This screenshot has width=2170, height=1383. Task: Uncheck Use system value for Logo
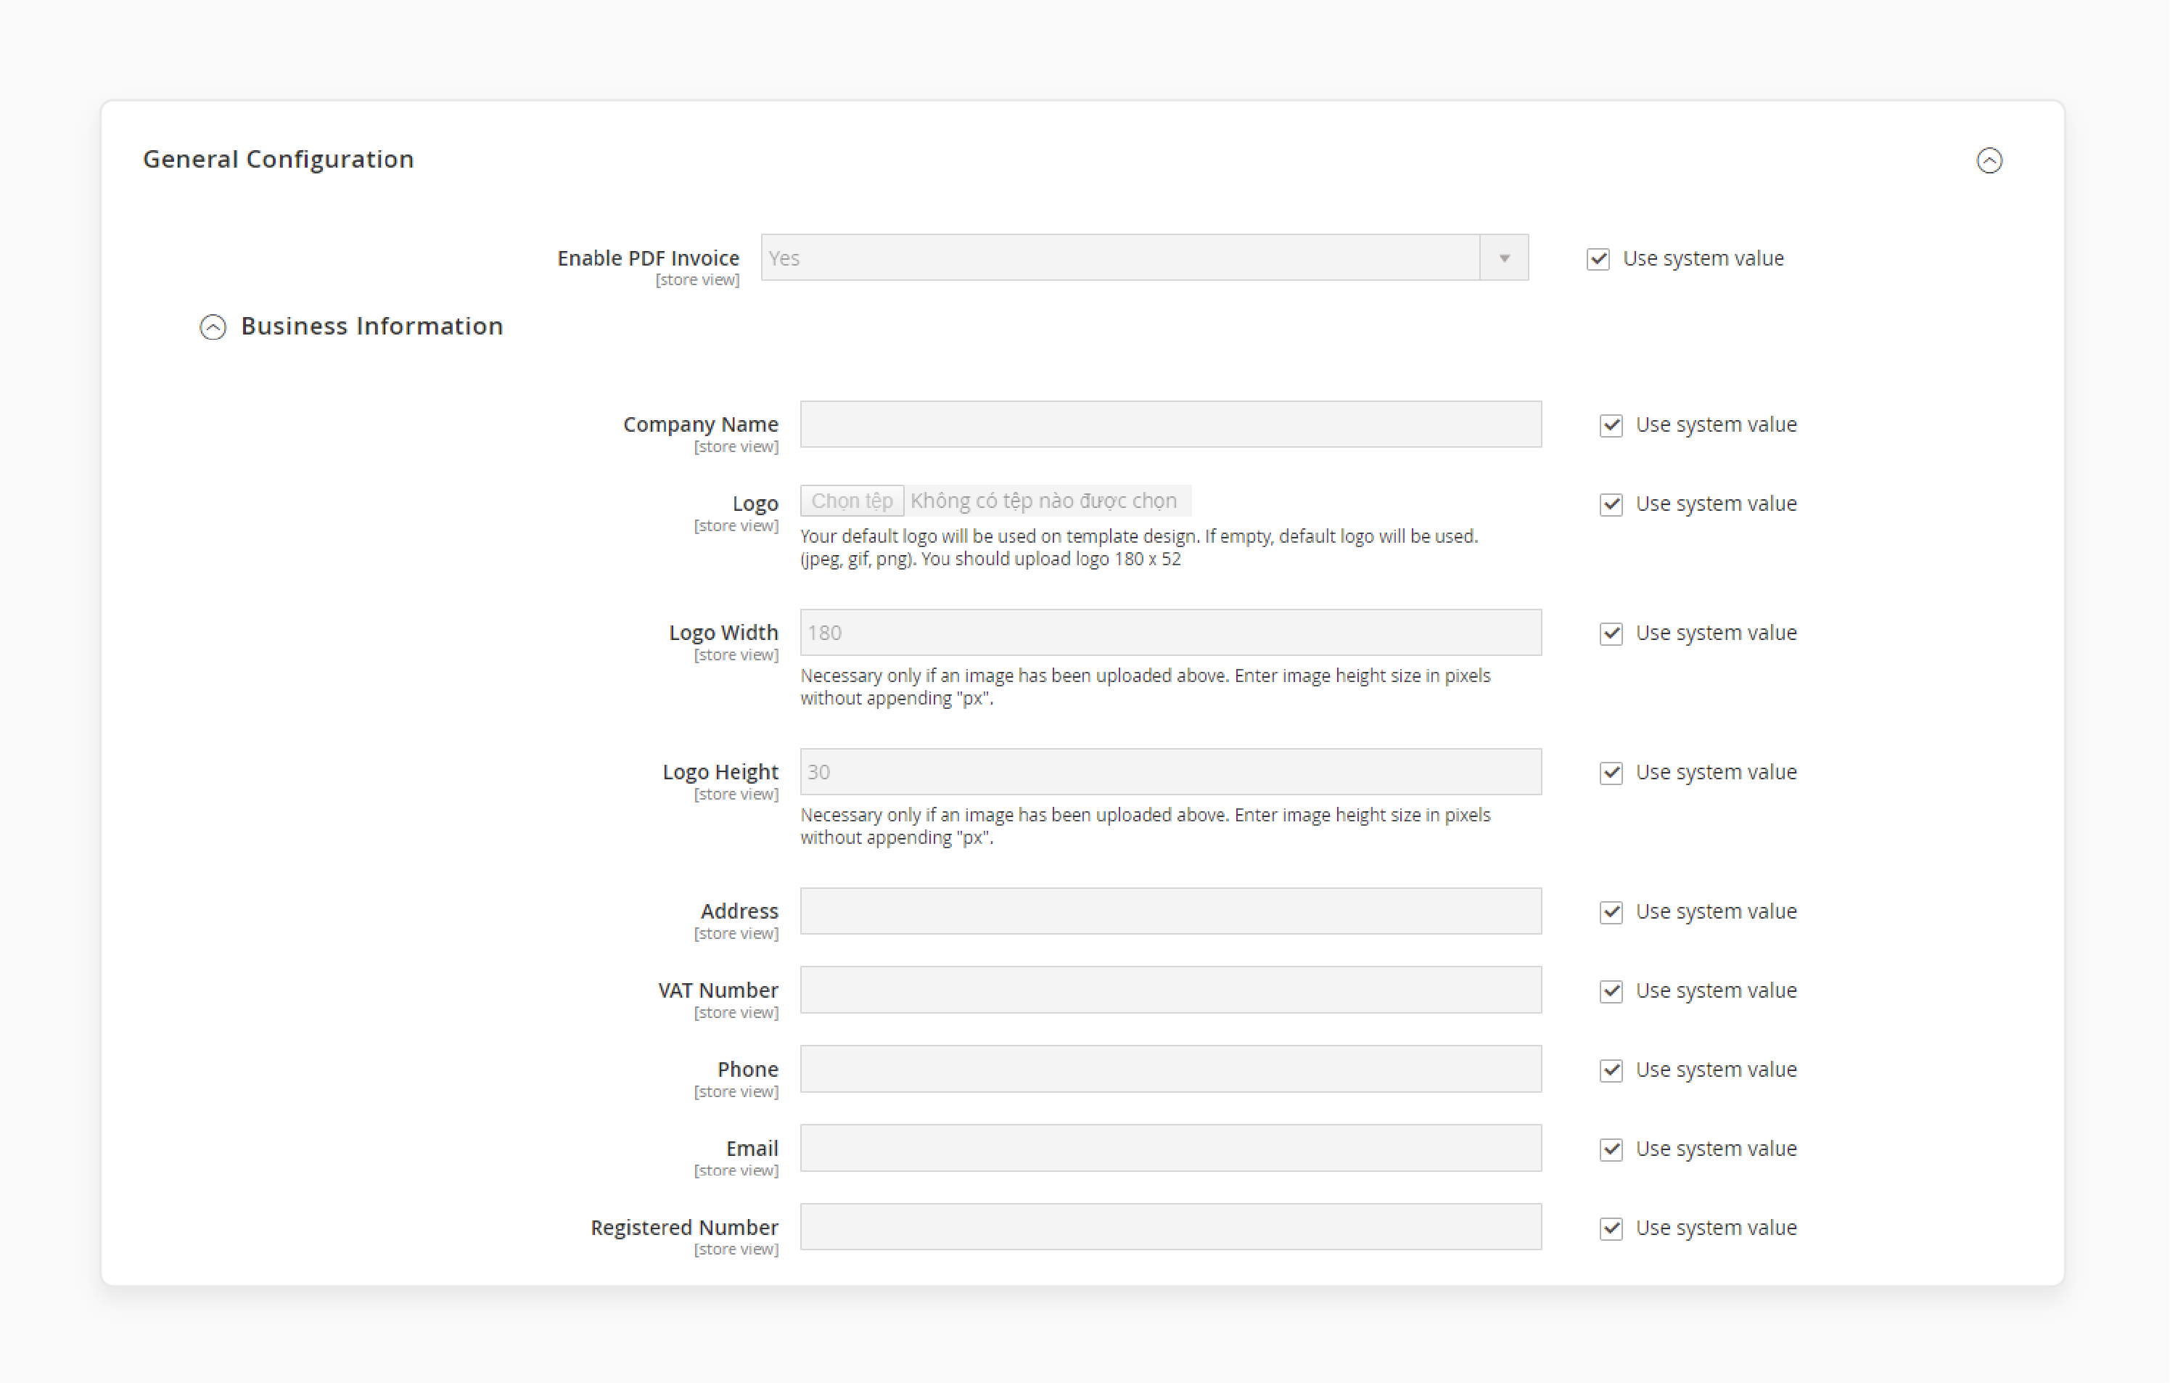coord(1611,504)
